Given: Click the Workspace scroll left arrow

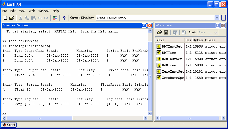Looking at the screenshot, I should click(x=158, y=118).
